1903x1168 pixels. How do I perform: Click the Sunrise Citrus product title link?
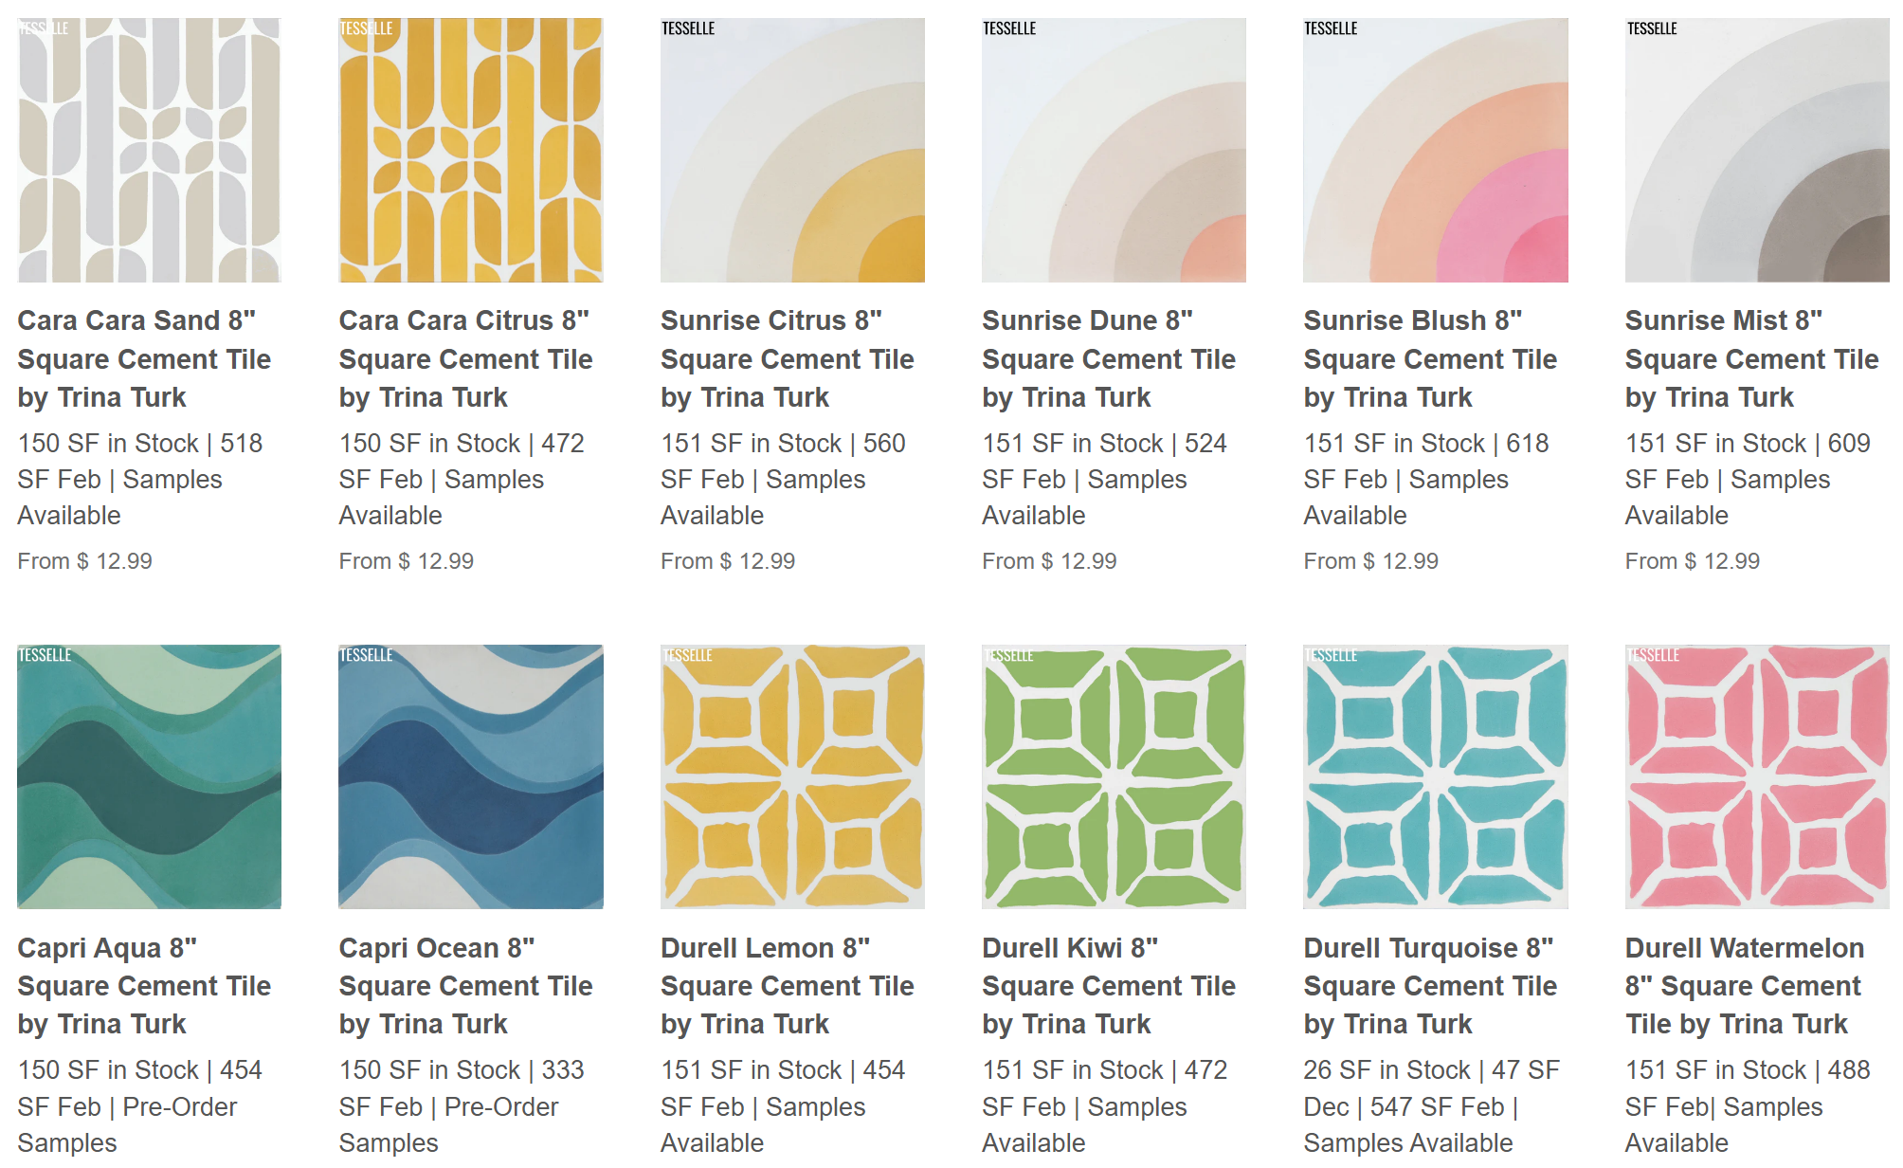coord(787,359)
